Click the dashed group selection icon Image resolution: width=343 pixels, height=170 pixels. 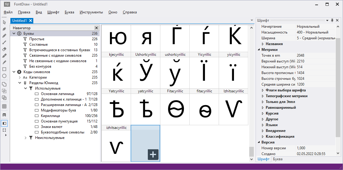[x=4, y=91]
